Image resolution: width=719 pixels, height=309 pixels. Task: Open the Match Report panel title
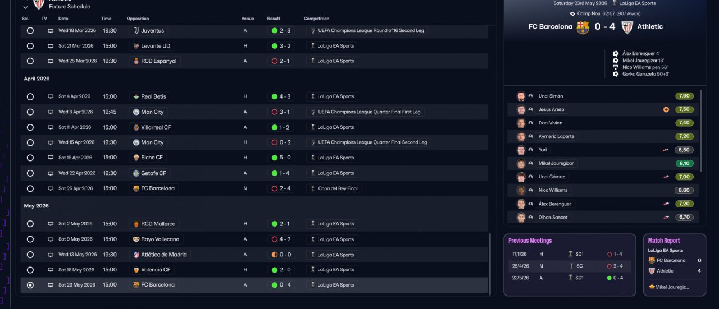pos(664,241)
